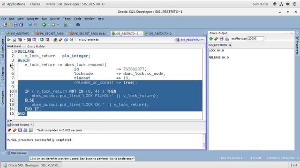Print Dbms Output with printer icon
Image resolution: width=300 pixels, height=168 pixels.
[x=227, y=39]
